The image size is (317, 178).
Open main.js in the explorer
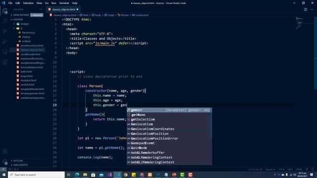[26, 37]
